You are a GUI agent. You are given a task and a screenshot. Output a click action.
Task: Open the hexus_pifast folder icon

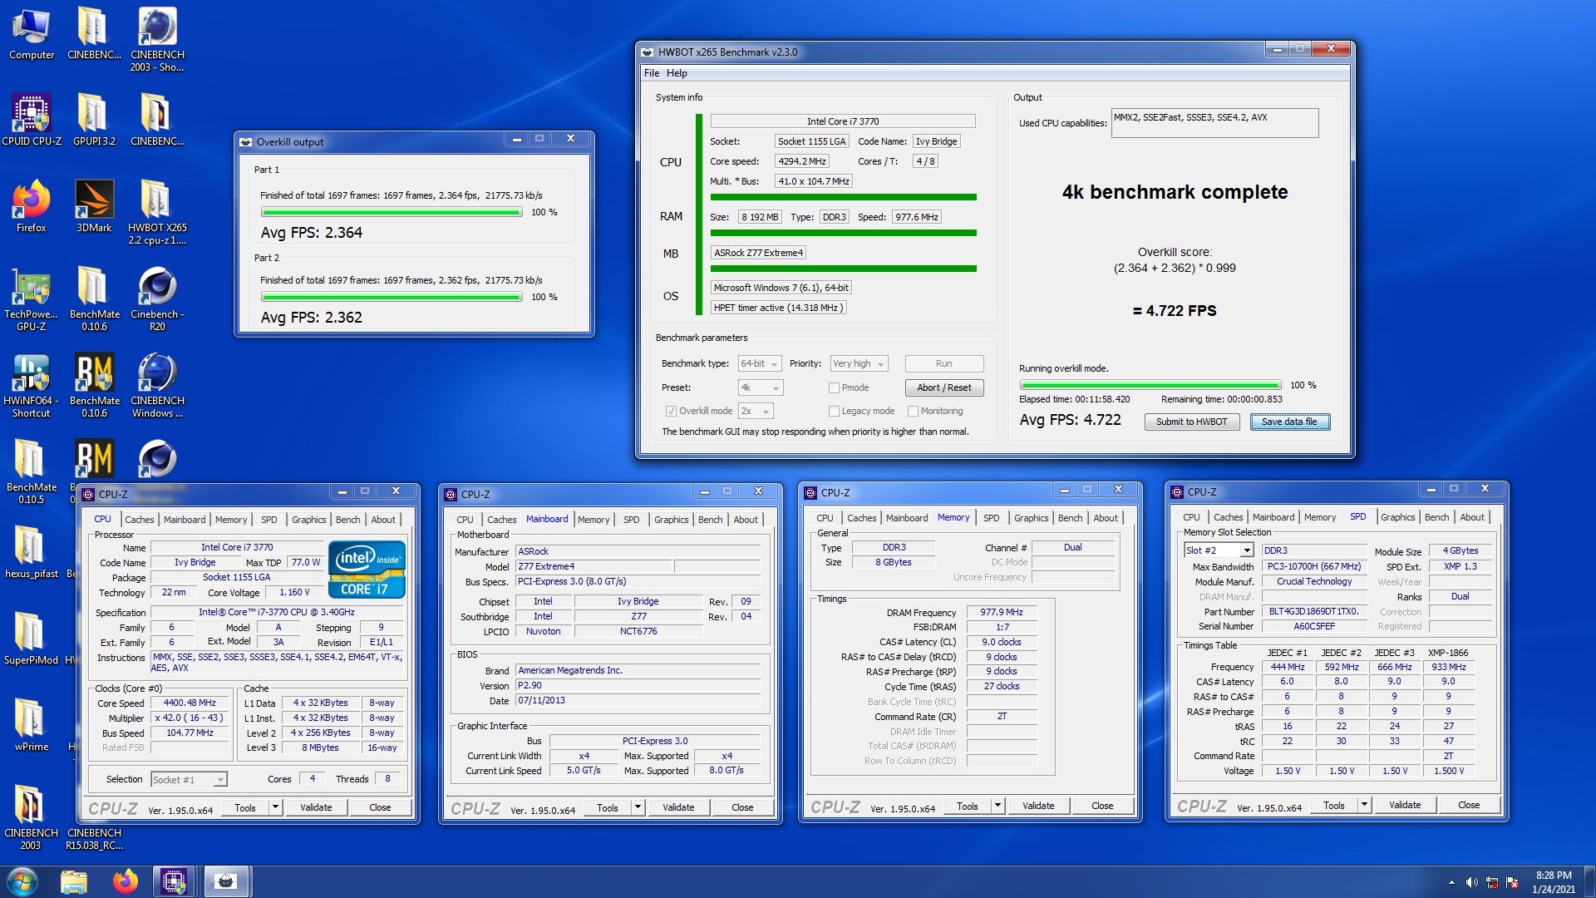(x=32, y=552)
